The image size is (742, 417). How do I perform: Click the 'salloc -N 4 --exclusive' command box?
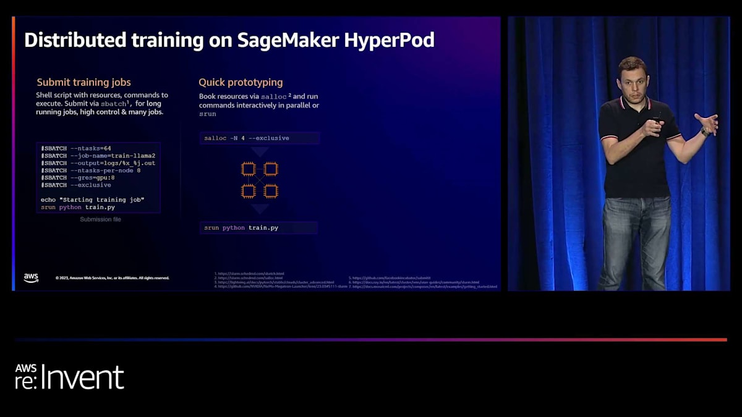coord(260,138)
